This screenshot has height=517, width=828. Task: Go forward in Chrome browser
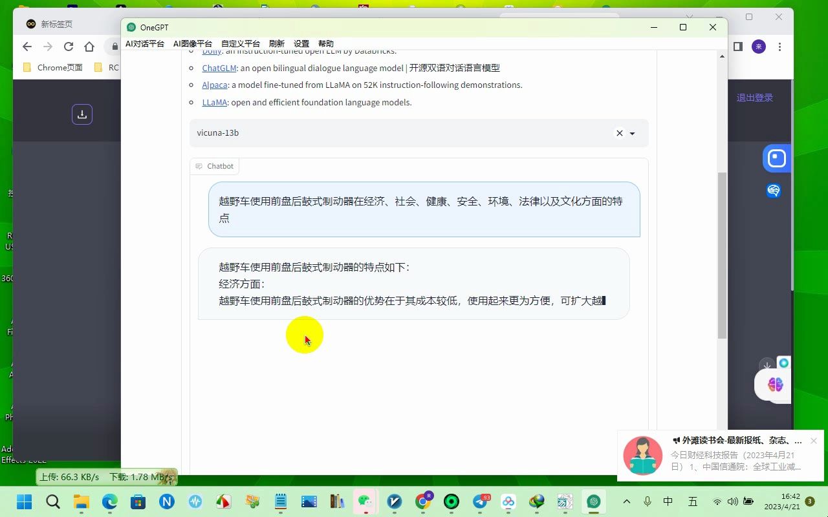tap(47, 47)
